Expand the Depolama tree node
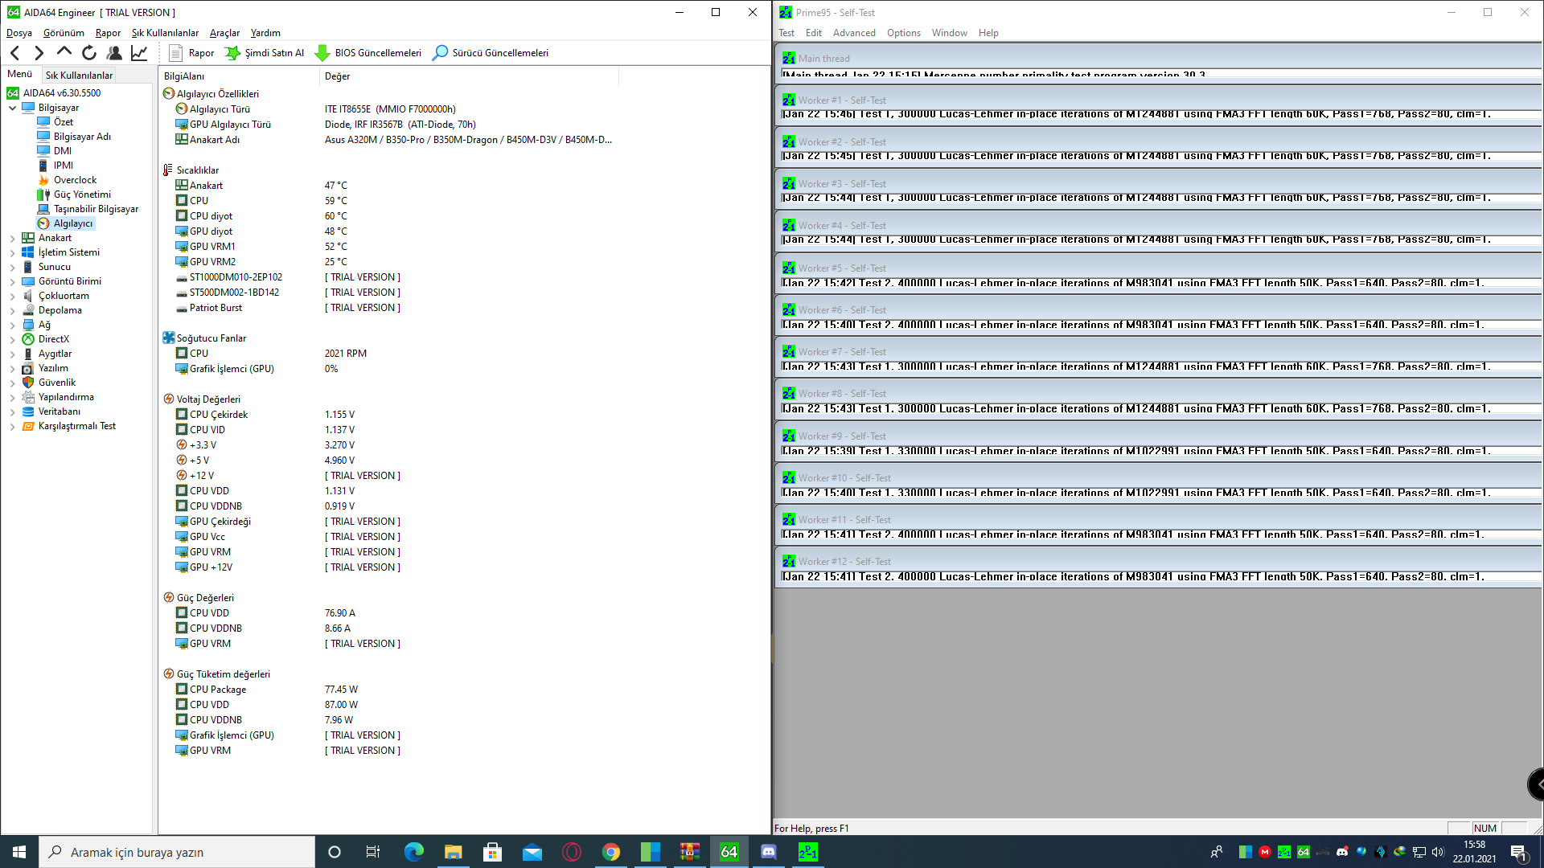 coord(13,310)
